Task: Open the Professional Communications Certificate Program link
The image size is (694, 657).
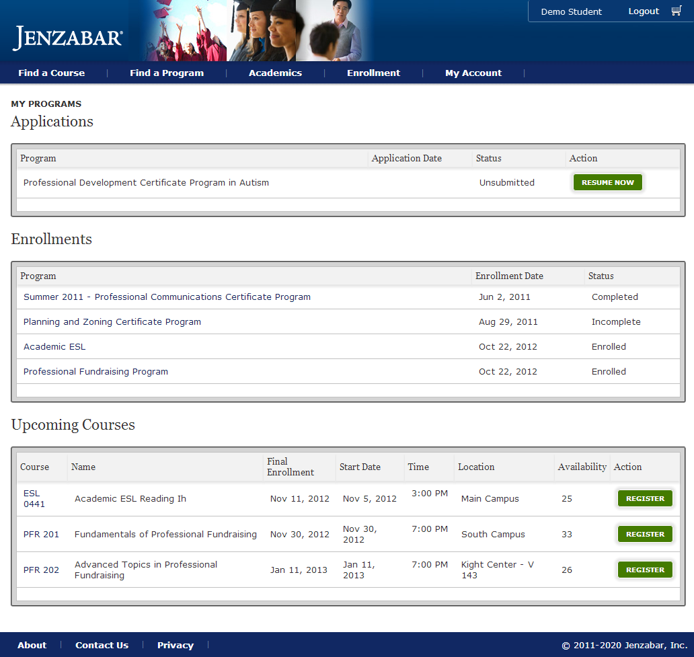Action: click(x=165, y=297)
